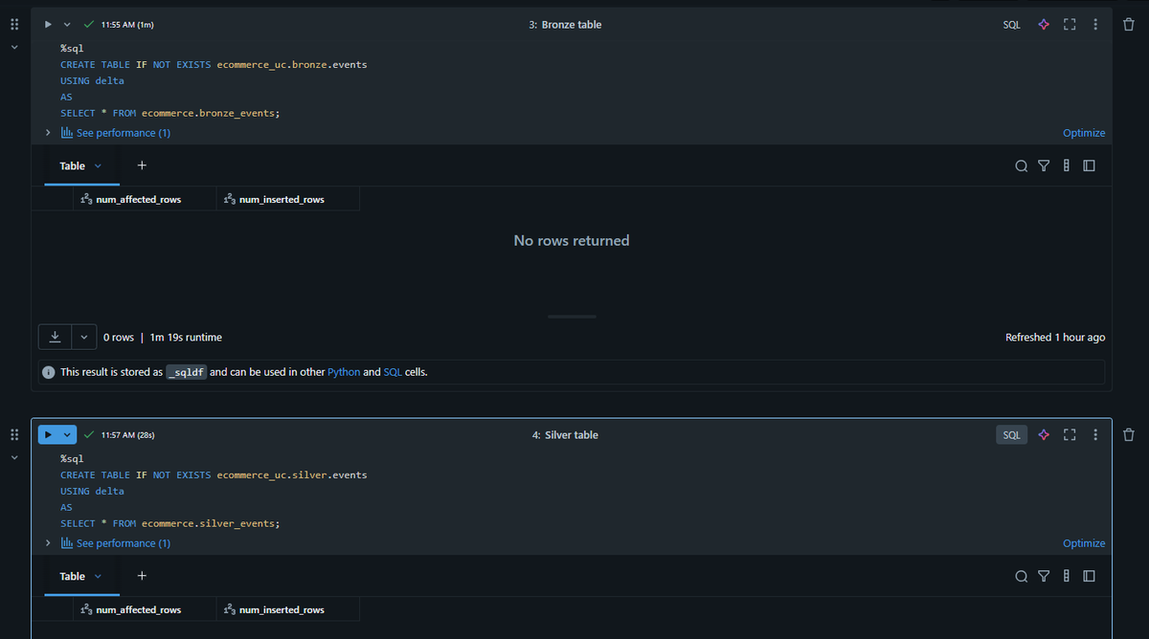Add a visualization with plus in Silver results
This screenshot has width=1149, height=639.
tap(142, 576)
